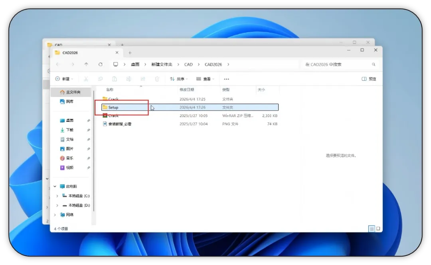This screenshot has height=265, width=431.
Task: Toggle the 预览 preview pane
Action: [369, 79]
